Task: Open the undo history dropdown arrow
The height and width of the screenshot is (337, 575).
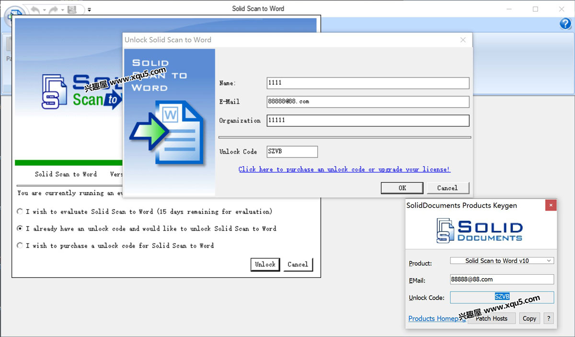Action: (x=44, y=10)
